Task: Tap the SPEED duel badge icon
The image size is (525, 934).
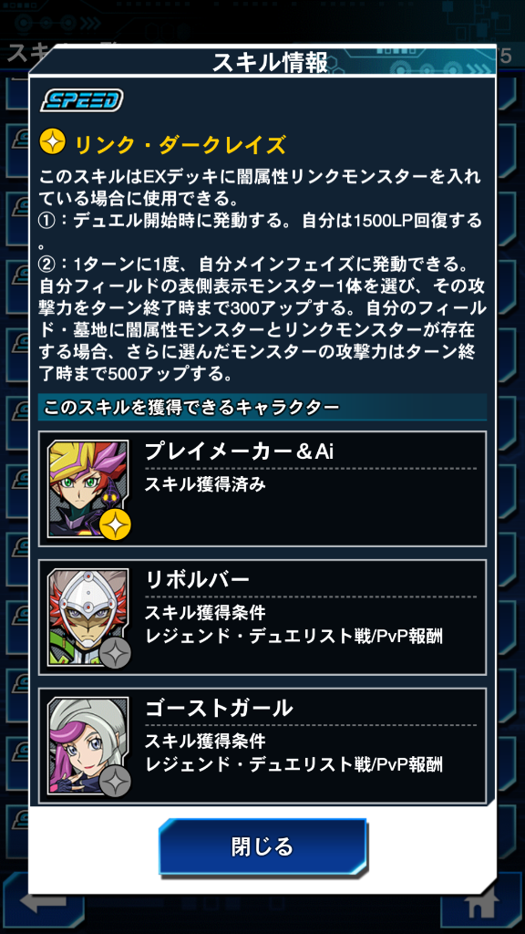Action: pyautogui.click(x=81, y=100)
